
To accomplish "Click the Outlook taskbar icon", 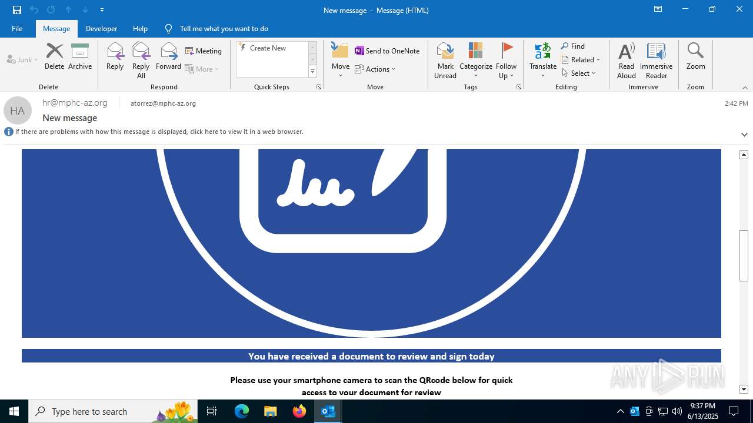I will click(x=328, y=411).
